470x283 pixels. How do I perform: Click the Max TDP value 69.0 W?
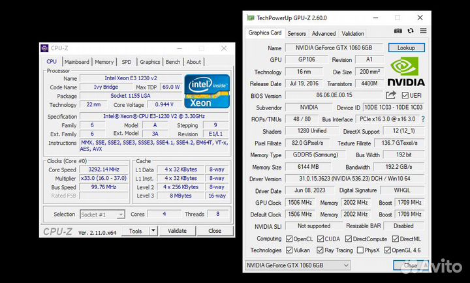click(171, 87)
